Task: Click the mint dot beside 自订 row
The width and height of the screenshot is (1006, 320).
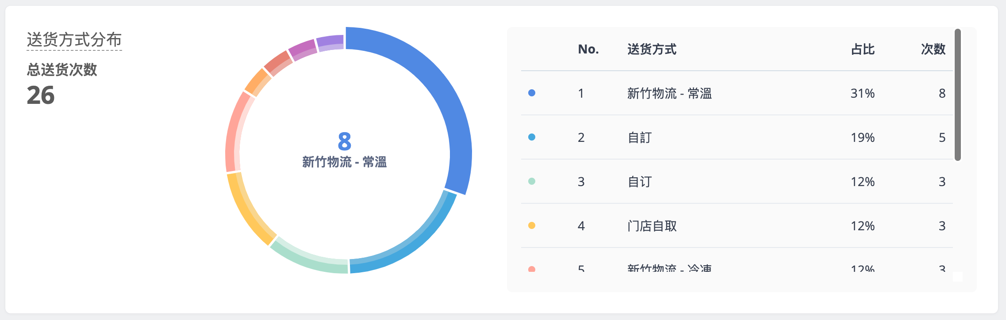Action: [x=532, y=181]
